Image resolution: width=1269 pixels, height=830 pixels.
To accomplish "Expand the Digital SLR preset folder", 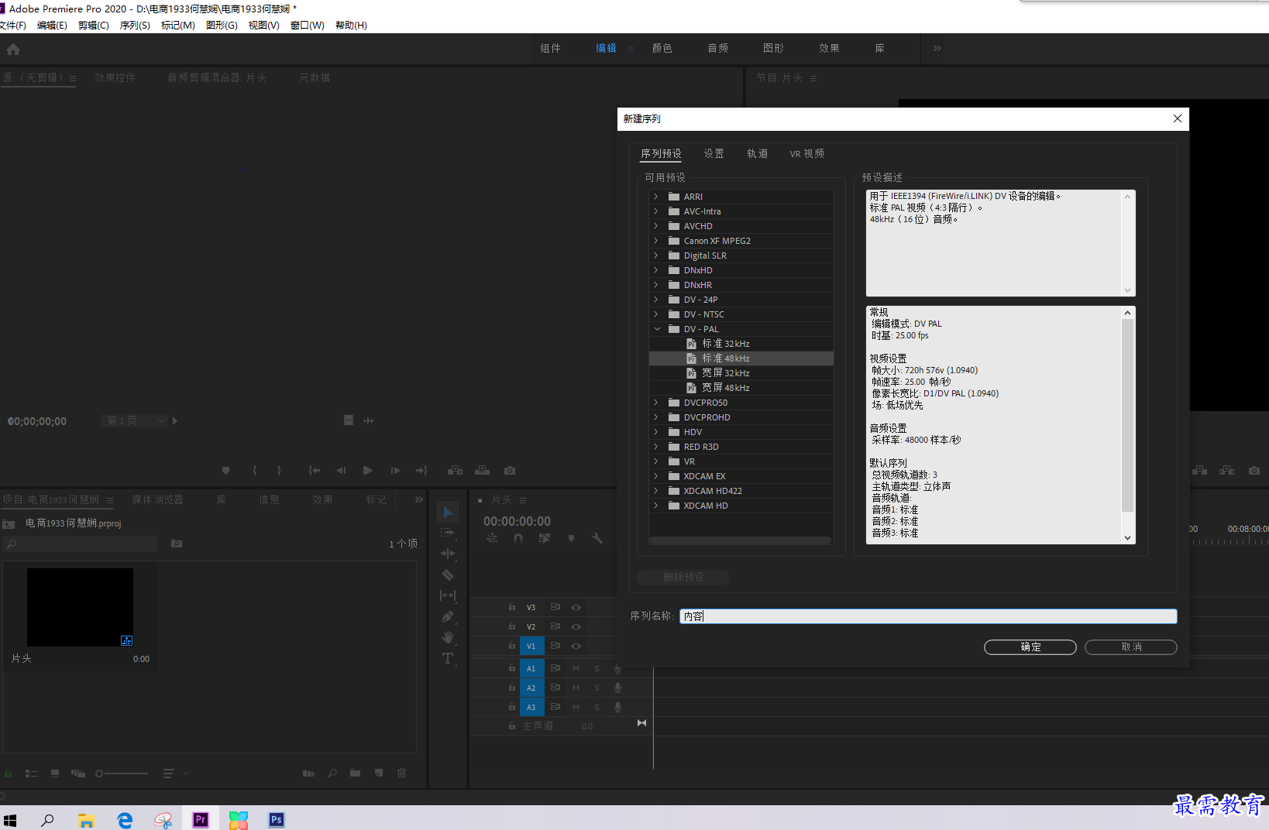I will [656, 256].
